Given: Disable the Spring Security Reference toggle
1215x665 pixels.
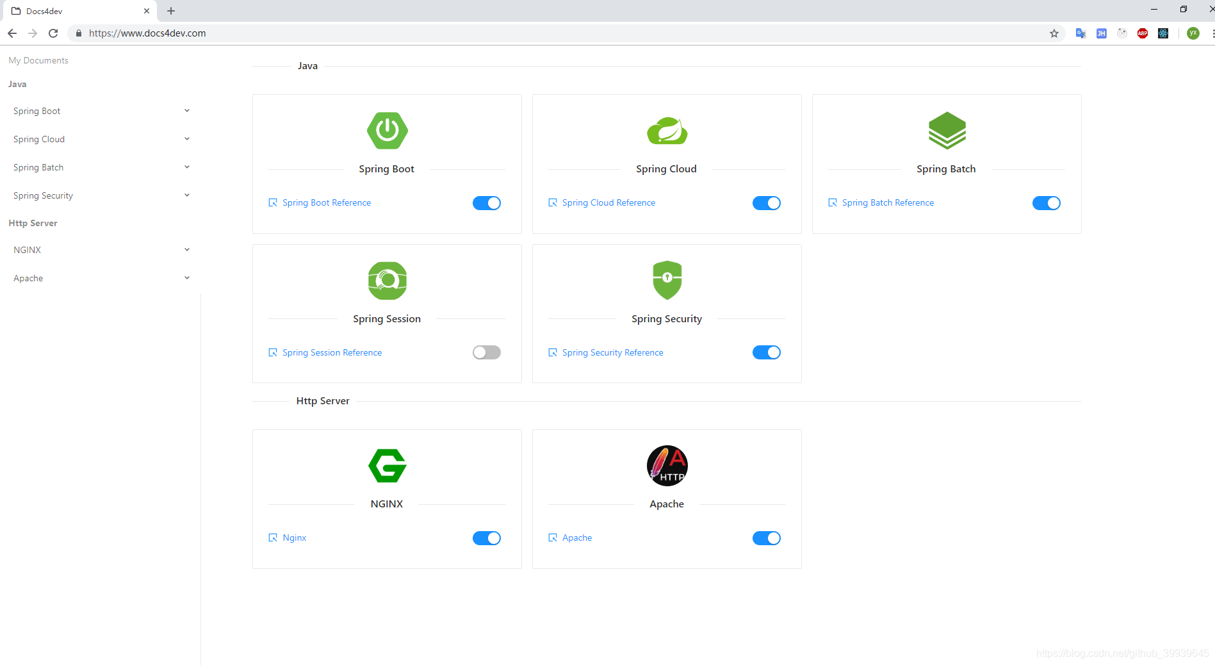Looking at the screenshot, I should pyautogui.click(x=767, y=352).
